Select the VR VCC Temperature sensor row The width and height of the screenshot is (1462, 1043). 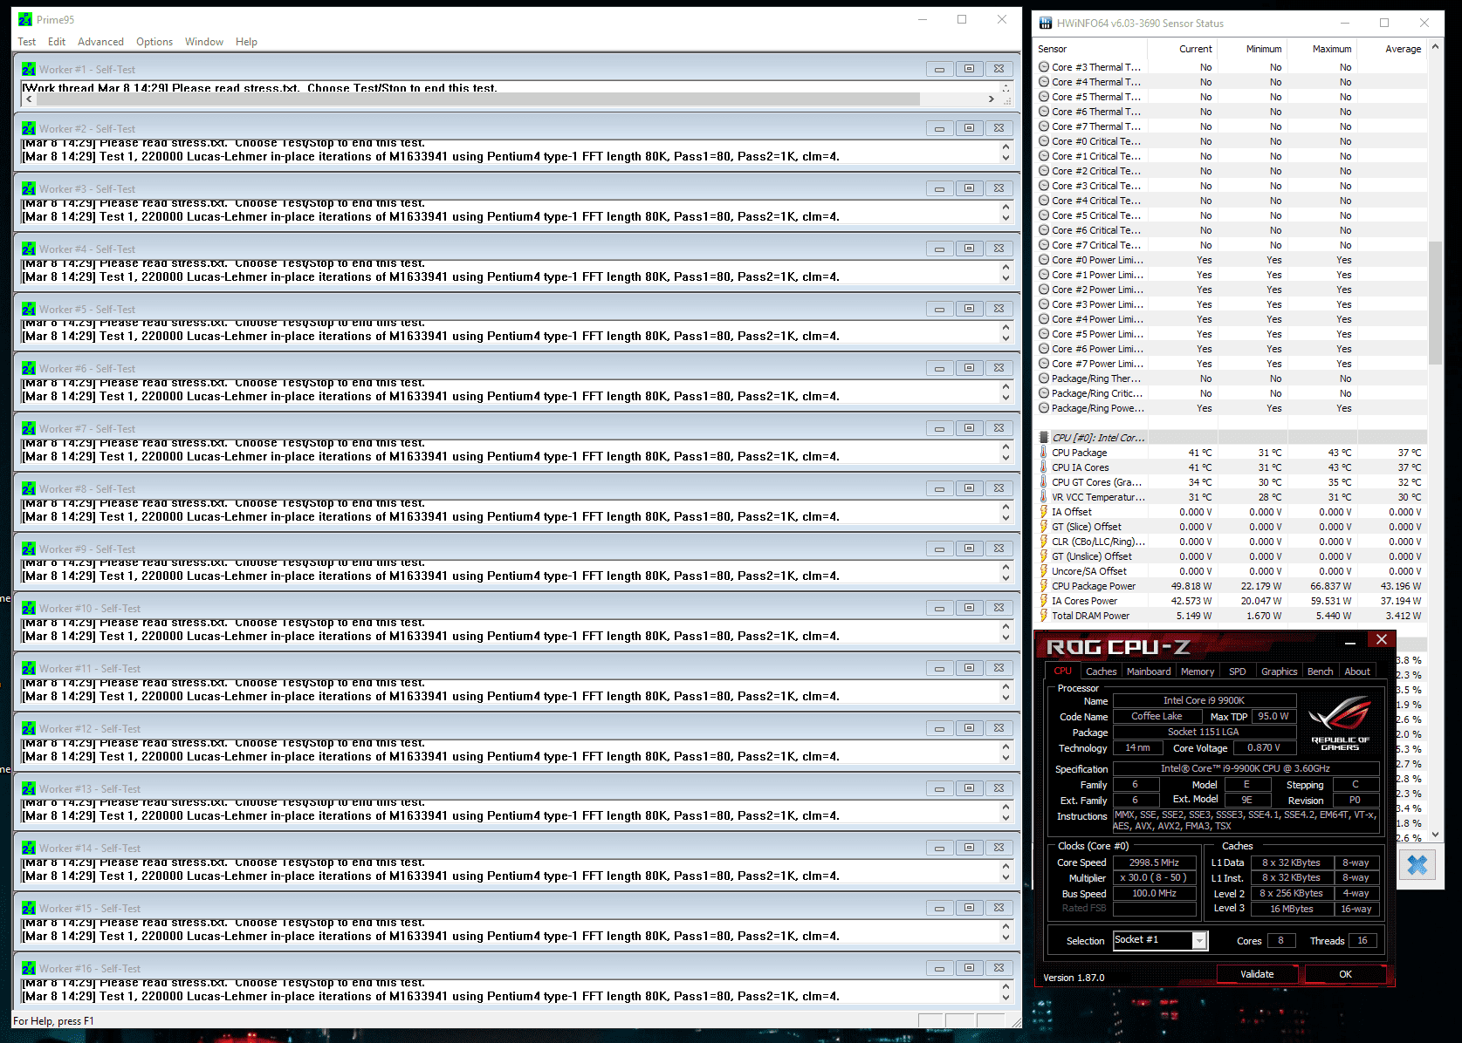coord(1231,497)
